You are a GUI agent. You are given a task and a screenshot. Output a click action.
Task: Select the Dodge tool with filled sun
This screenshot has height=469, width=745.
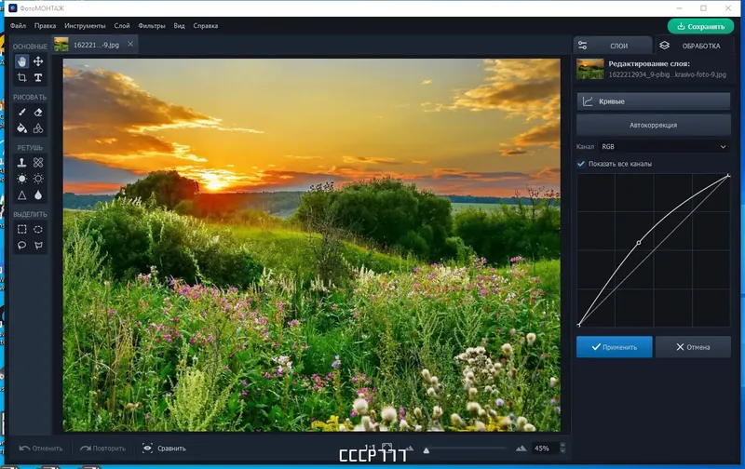coord(21,179)
